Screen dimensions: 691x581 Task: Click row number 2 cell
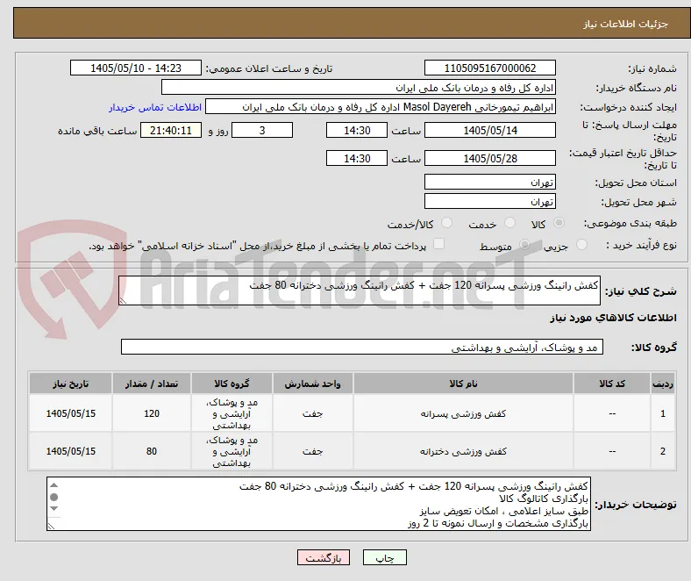tap(663, 451)
